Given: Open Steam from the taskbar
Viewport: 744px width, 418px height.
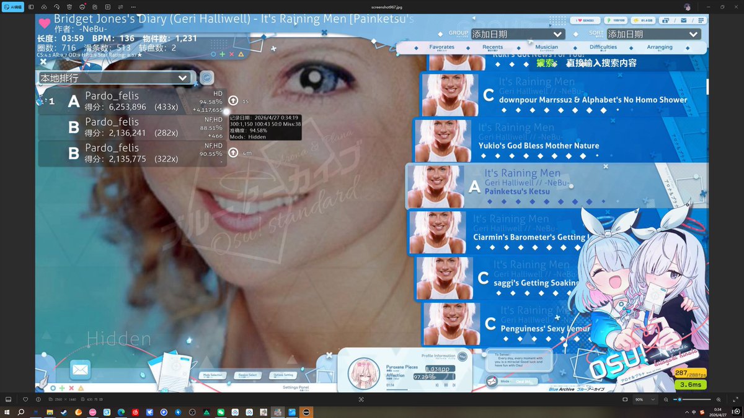Looking at the screenshot, I should click(64, 412).
